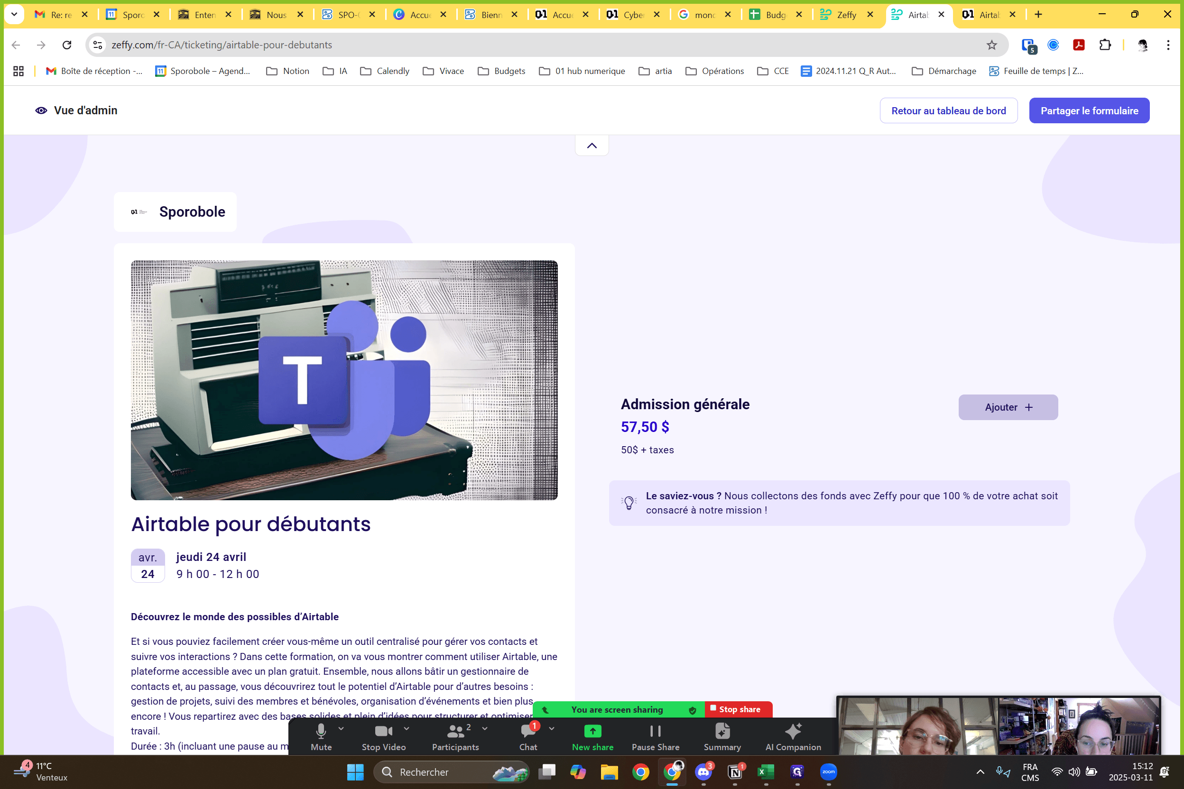Click the browser forward arrow
This screenshot has height=789, width=1184.
[x=41, y=45]
